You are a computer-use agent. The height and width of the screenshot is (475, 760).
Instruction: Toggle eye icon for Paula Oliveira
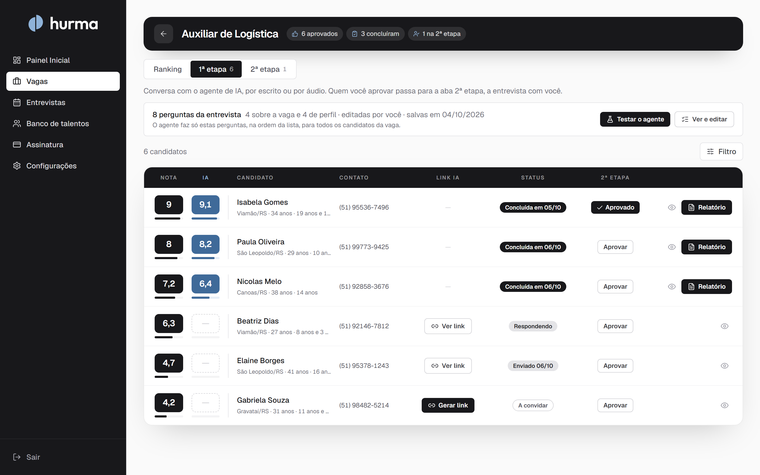(x=672, y=247)
